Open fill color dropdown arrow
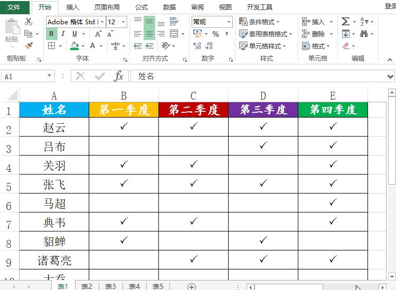 [x=83, y=46]
